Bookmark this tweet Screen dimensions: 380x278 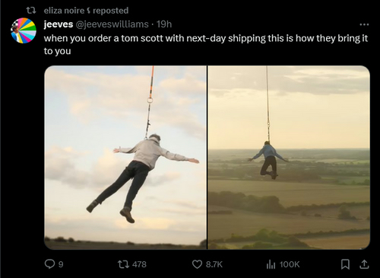345,264
